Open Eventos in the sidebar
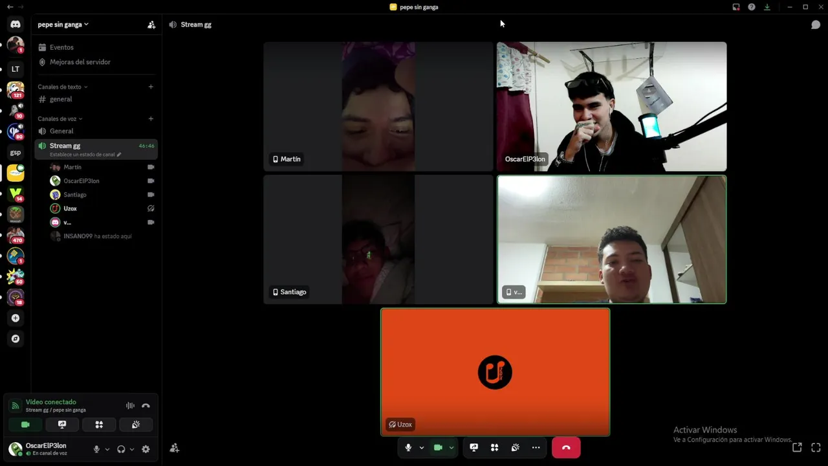 96,47
